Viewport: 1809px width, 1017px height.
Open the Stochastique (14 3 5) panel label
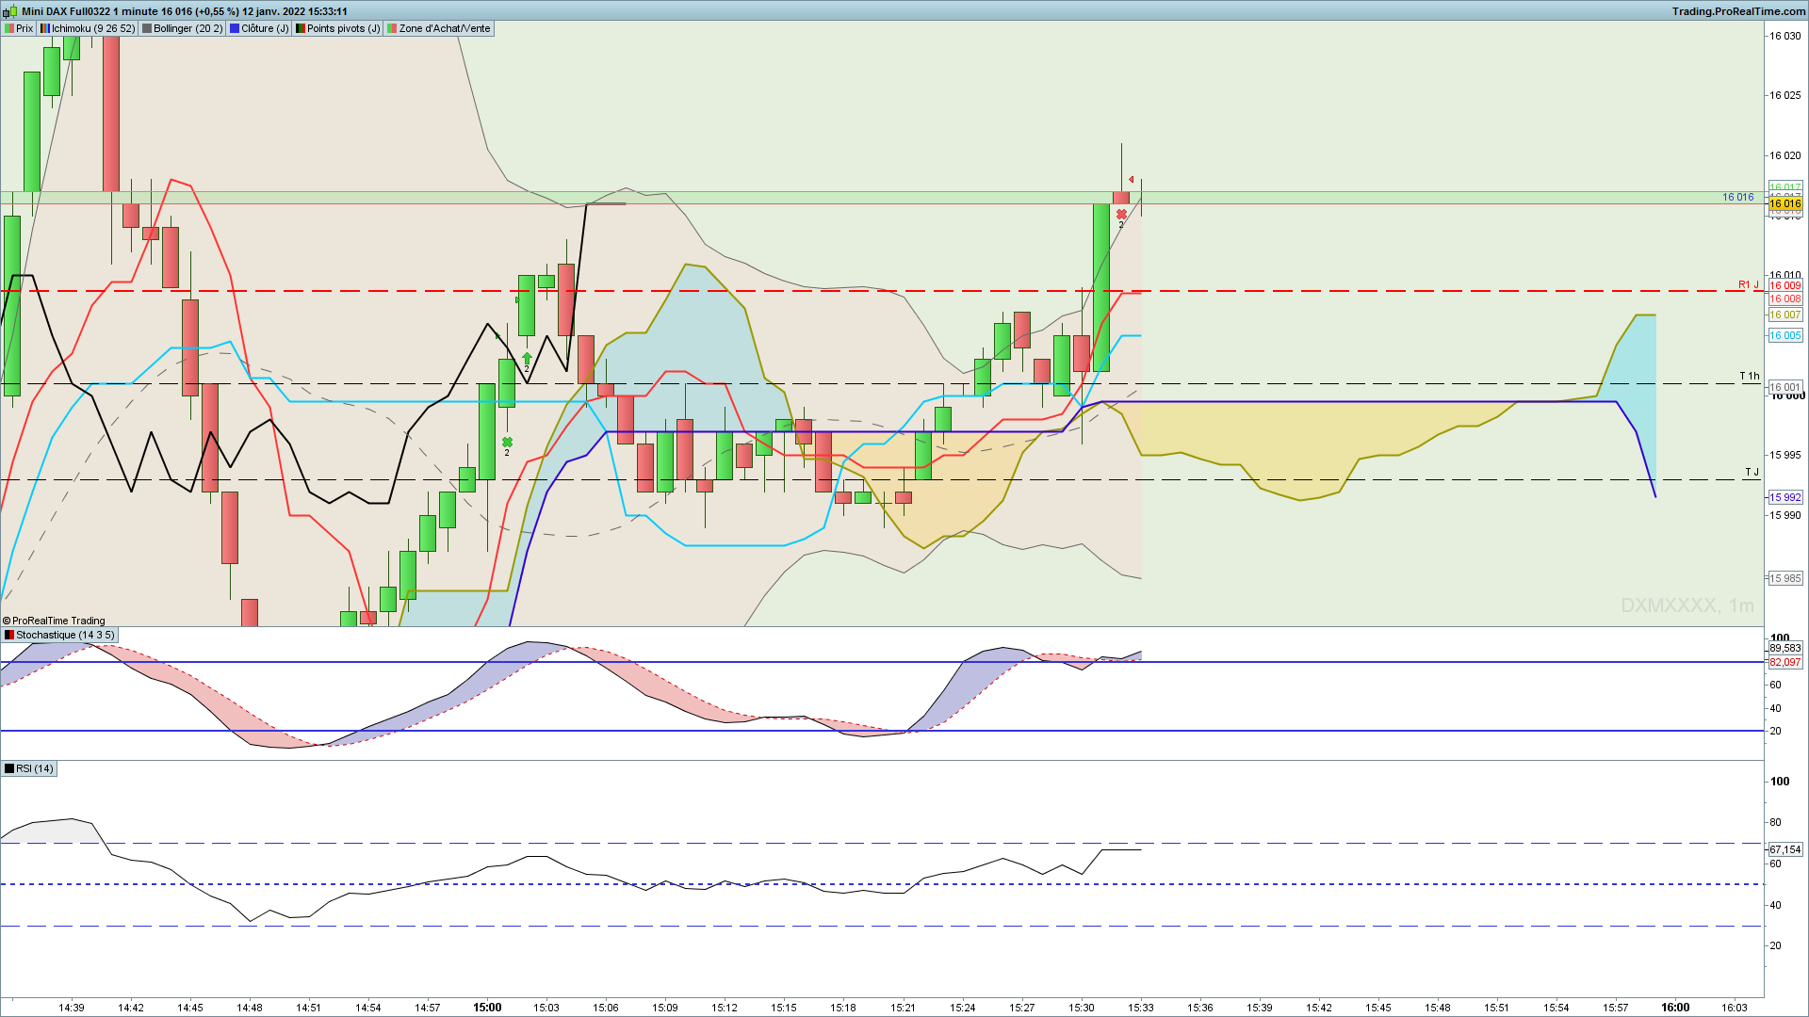(59, 635)
